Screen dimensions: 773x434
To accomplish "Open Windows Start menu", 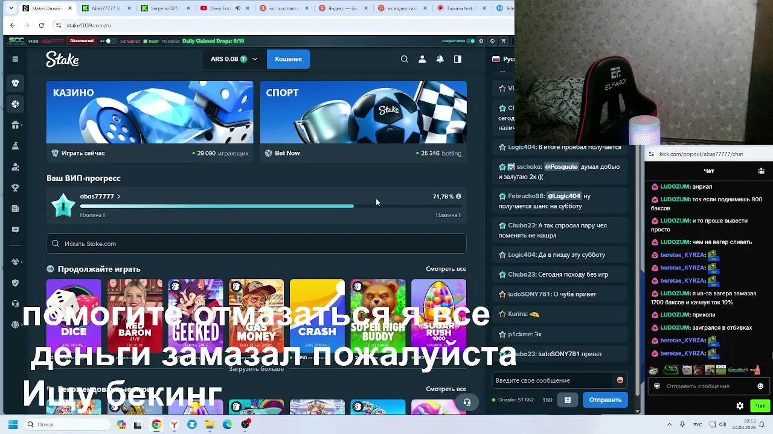I will tap(13, 424).
